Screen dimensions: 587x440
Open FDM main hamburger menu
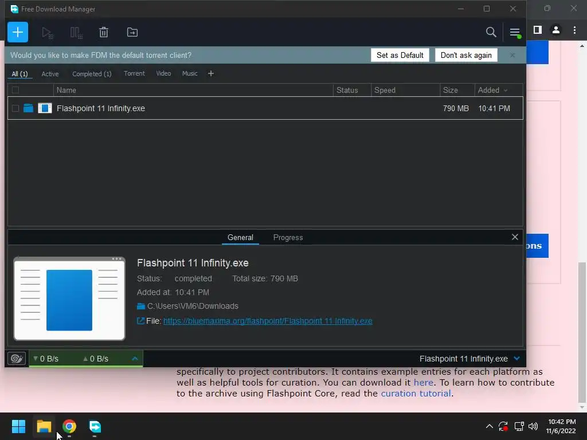pos(515,33)
